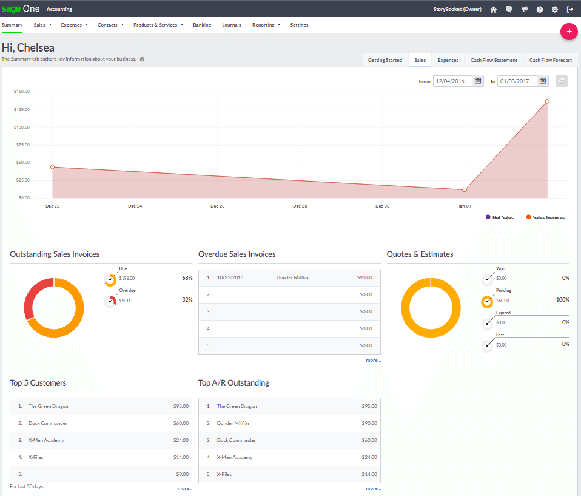Go to the Banking menu item
The height and width of the screenshot is (496, 581).
(x=202, y=25)
